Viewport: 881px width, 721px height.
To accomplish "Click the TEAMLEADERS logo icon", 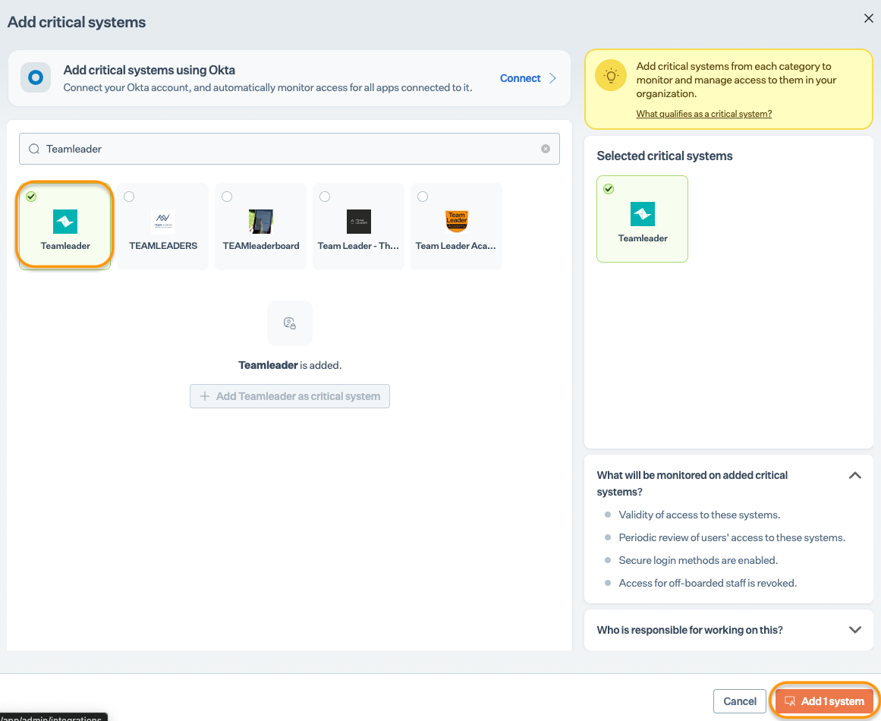I will click(x=163, y=222).
